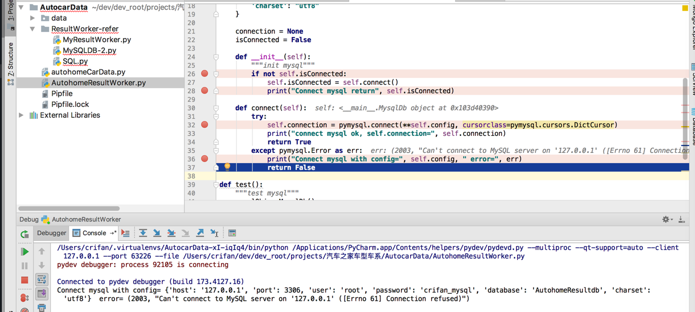Screen dimensions: 695x312
Task: Toggle scroll-to-end console button
Action: tap(42, 294)
